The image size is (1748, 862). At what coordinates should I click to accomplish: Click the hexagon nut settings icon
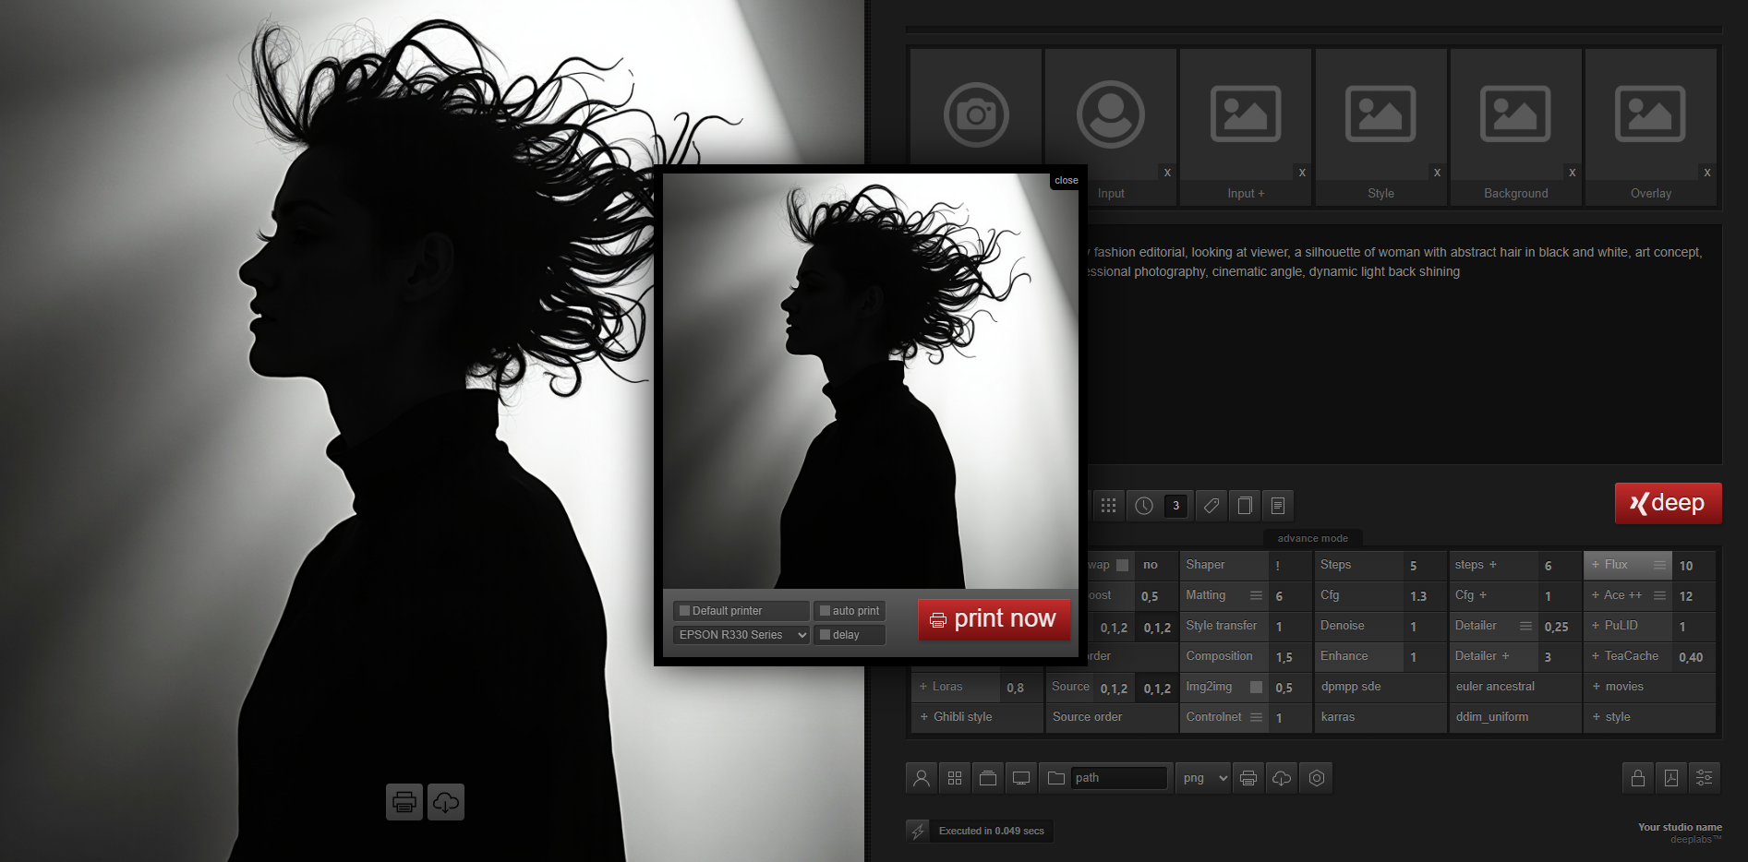click(x=1317, y=778)
